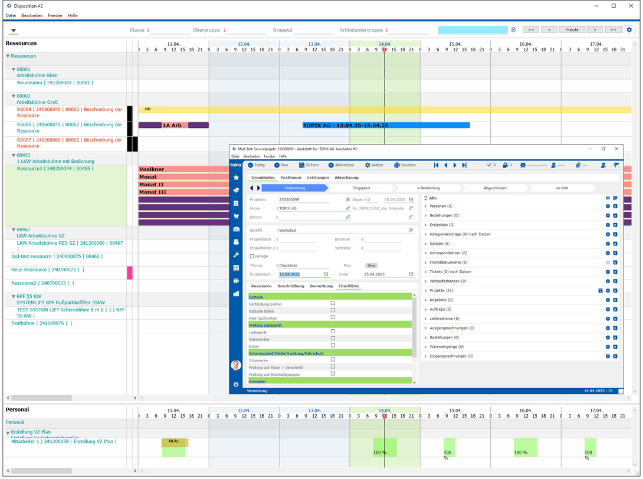Select the wrench icon in TOPIX sidebar
643x479 pixels.
pyautogui.click(x=236, y=255)
